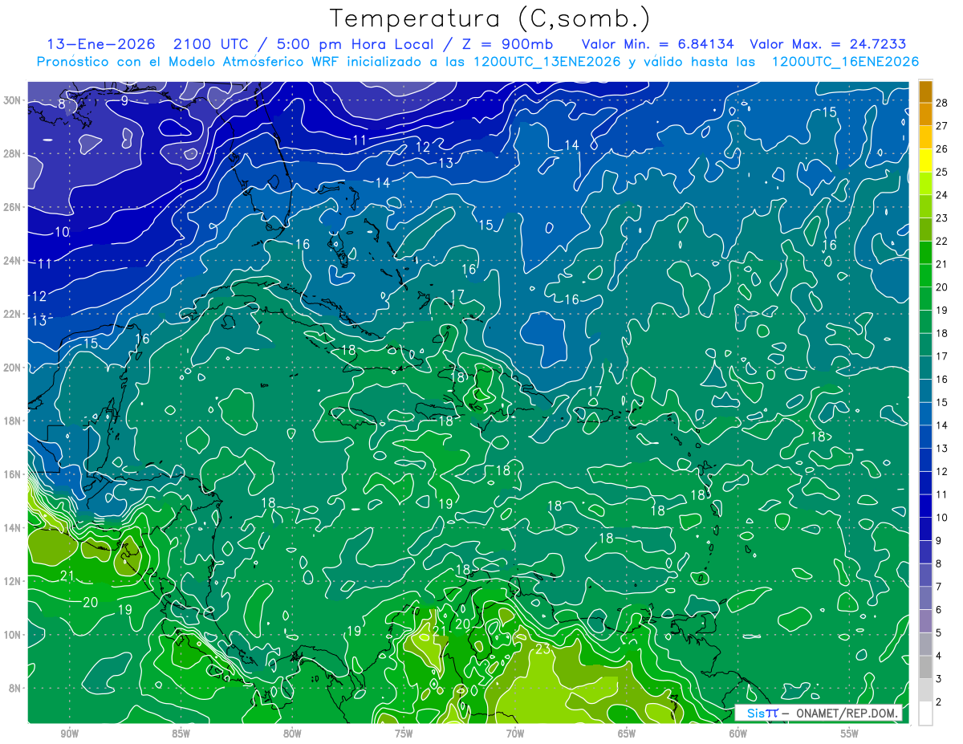Click the '9' contour label on the map

(124, 100)
